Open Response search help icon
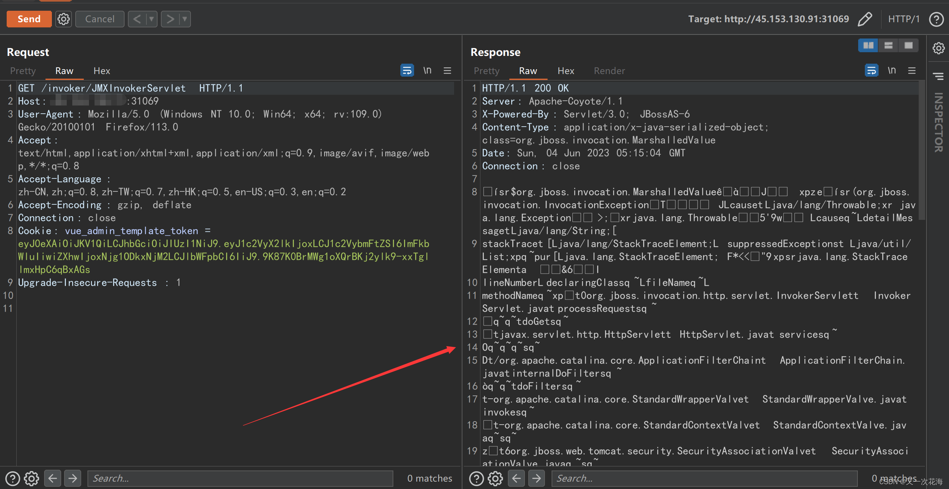Viewport: 949px width, 489px height. (476, 478)
